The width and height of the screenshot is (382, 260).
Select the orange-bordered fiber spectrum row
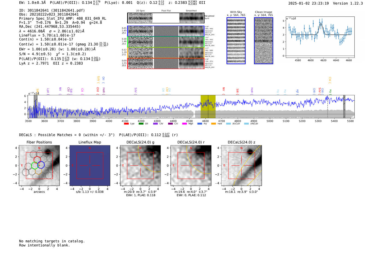click(x=166, y=53)
